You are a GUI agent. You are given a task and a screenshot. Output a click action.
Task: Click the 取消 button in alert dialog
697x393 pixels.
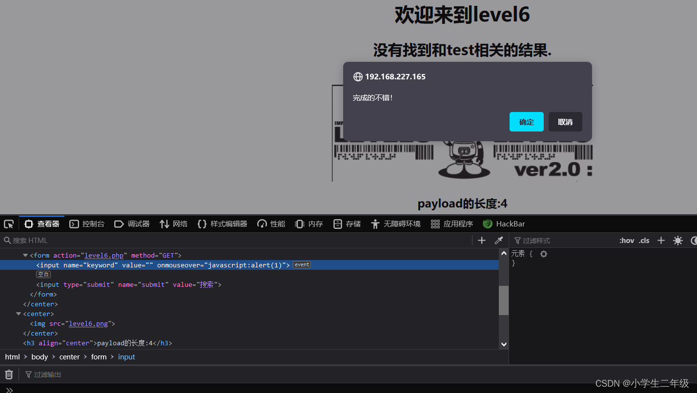click(x=565, y=122)
